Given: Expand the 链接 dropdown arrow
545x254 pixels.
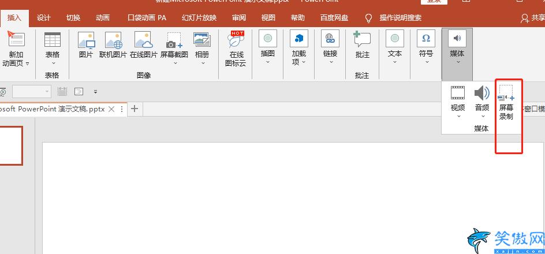Looking at the screenshot, I should point(331,62).
